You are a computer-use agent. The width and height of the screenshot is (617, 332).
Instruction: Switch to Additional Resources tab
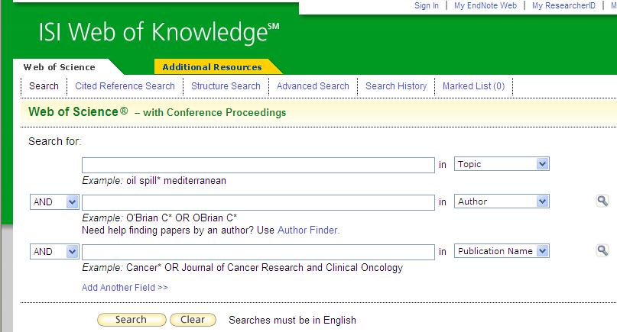pyautogui.click(x=212, y=67)
